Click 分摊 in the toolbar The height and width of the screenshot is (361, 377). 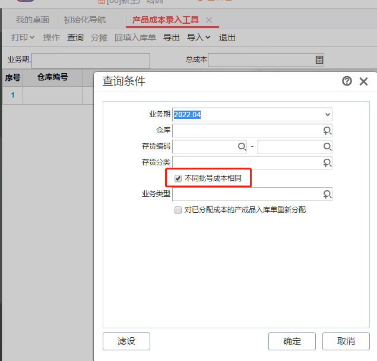tap(99, 37)
